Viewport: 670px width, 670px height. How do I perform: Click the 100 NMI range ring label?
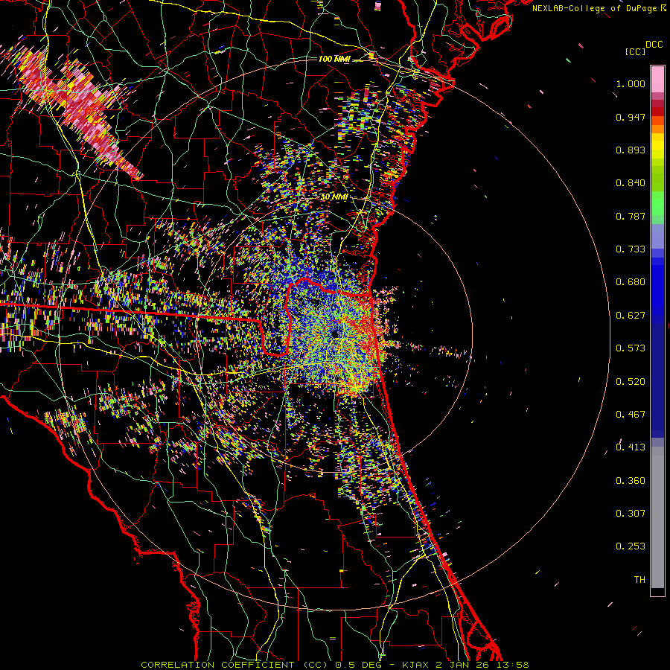[x=334, y=59]
